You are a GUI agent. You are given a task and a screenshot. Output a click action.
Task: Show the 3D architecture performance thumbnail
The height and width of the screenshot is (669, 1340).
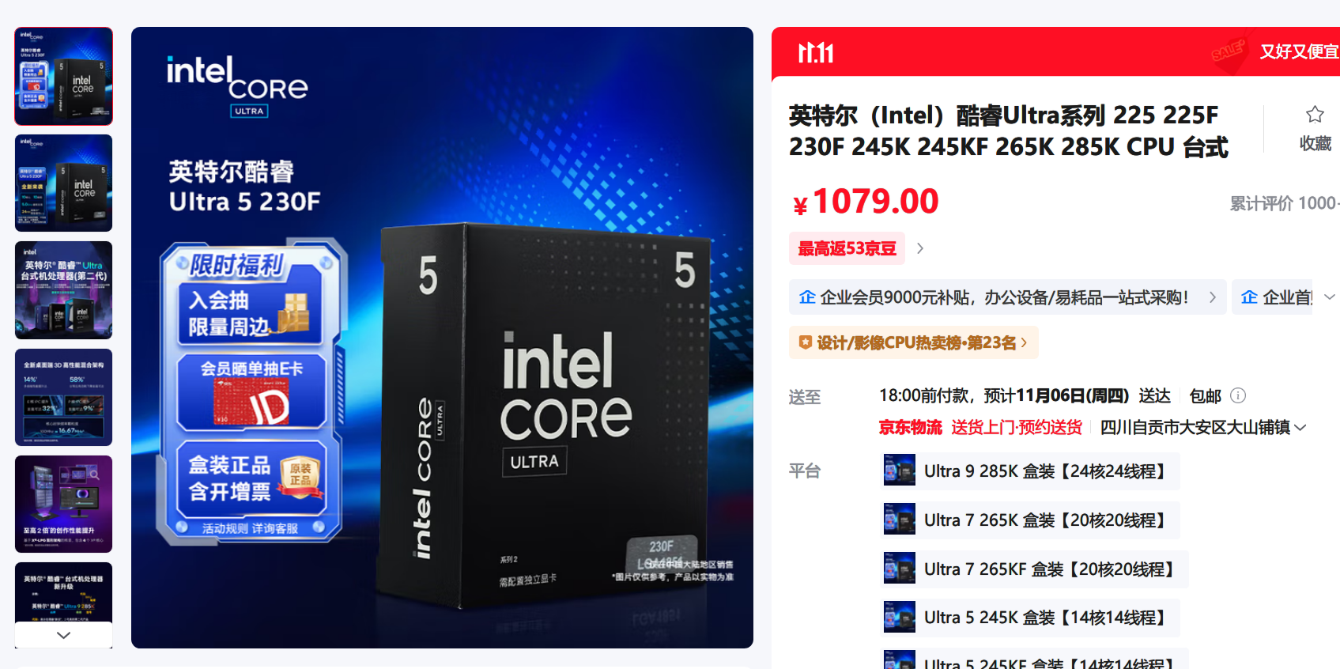pos(64,397)
